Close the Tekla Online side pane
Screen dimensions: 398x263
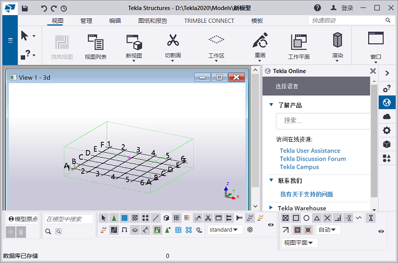click(373, 71)
